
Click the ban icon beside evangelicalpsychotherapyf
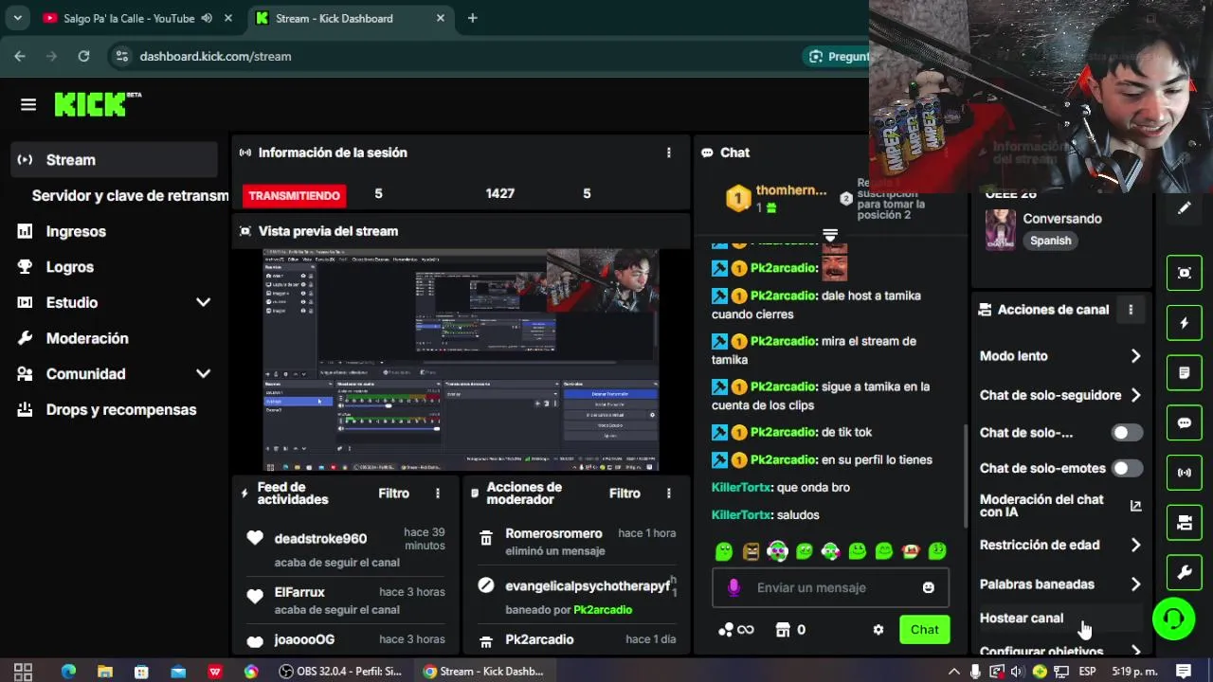pyautogui.click(x=486, y=585)
